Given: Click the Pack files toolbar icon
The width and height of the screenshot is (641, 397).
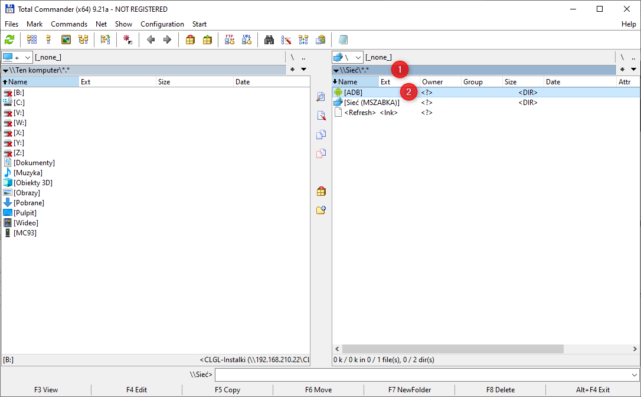Looking at the screenshot, I should pos(190,40).
